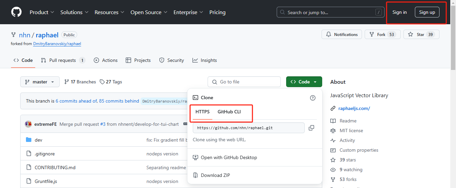The width and height of the screenshot is (456, 188).
Task: Expand the Product menu
Action: coord(42,12)
